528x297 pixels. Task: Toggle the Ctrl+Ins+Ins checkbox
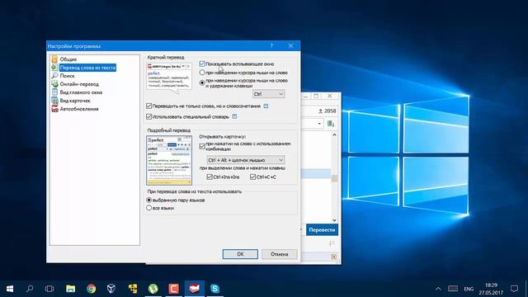point(210,177)
